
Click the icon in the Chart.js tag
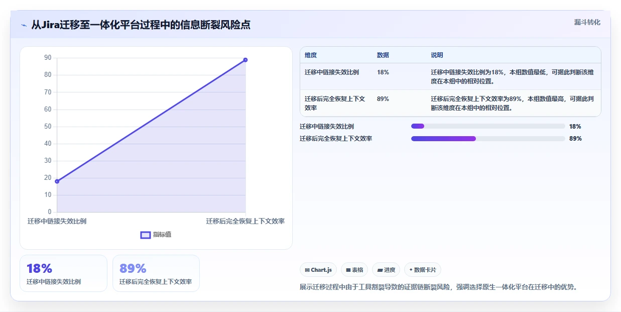pos(307,270)
